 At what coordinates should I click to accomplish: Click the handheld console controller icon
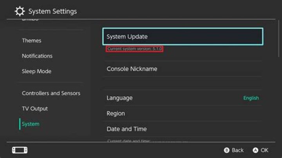pos(20,150)
